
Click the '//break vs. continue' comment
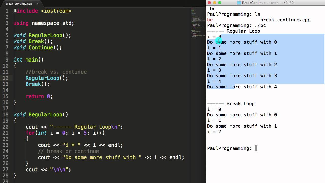[x=56, y=72]
